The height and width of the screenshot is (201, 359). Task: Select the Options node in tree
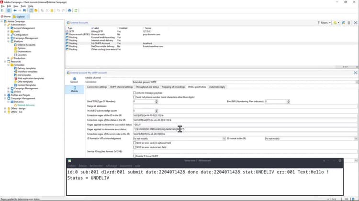[21, 48]
